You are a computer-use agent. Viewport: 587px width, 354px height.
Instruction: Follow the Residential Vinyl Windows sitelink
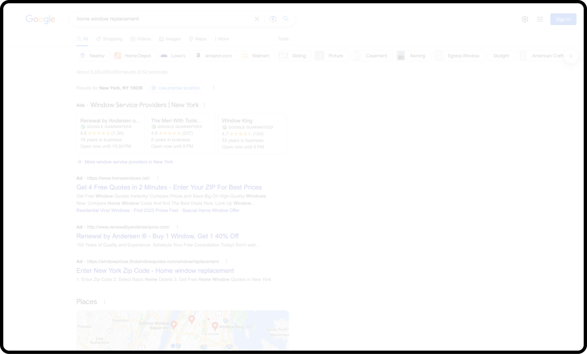pyautogui.click(x=103, y=211)
